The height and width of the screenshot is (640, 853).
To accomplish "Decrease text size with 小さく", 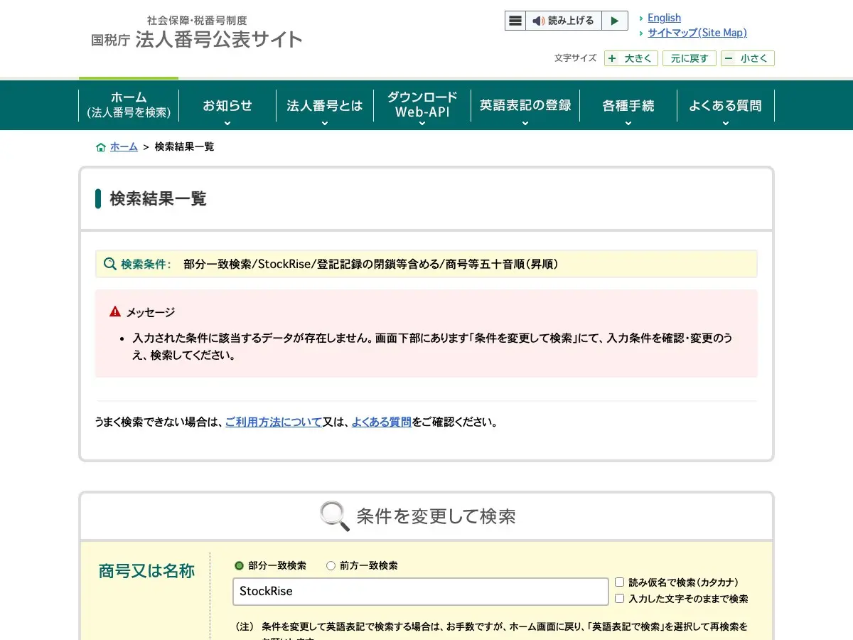I will click(748, 58).
